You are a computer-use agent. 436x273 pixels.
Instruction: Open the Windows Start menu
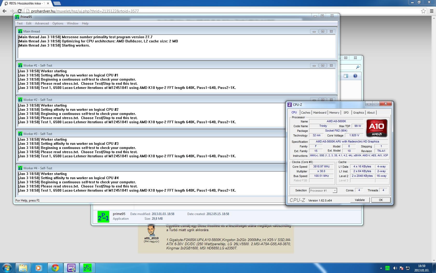pyautogui.click(x=7, y=268)
